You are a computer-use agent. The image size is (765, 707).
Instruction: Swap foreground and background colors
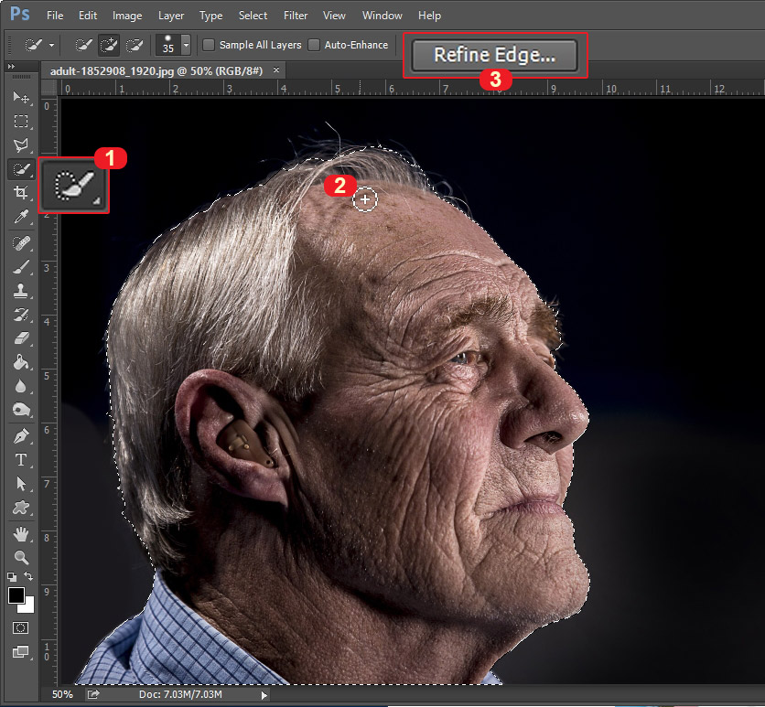click(x=28, y=577)
